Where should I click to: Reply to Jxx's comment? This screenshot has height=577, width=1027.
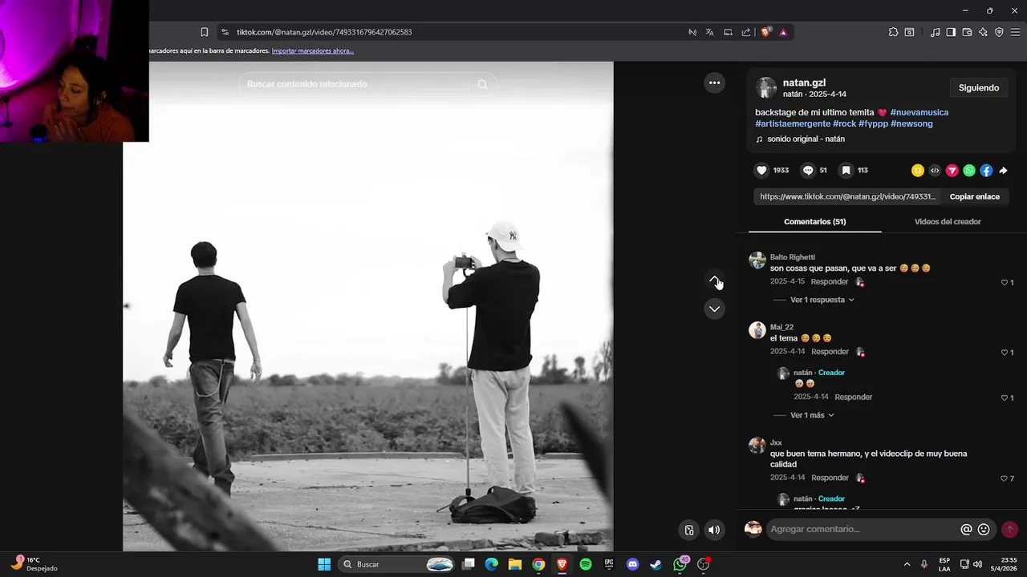click(x=830, y=478)
